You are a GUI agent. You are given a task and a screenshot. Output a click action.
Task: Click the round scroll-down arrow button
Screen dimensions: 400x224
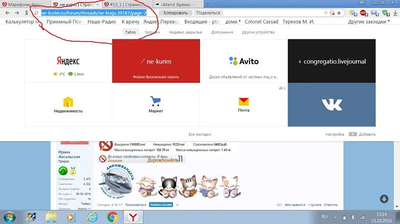coord(384,199)
